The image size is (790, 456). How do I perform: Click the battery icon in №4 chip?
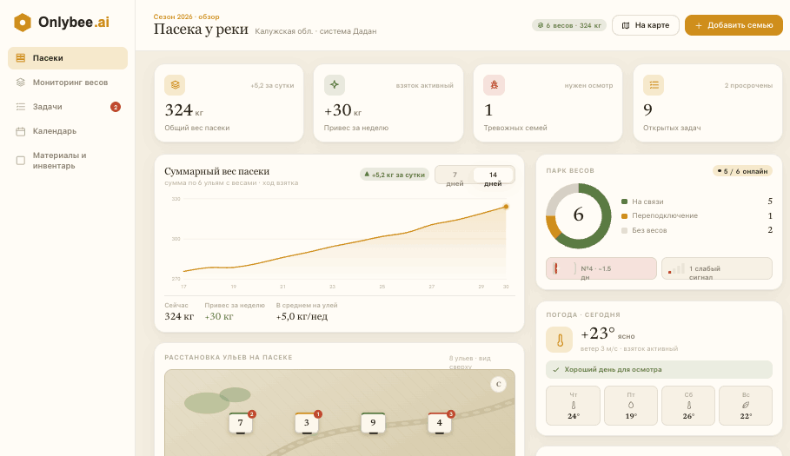(x=564, y=268)
